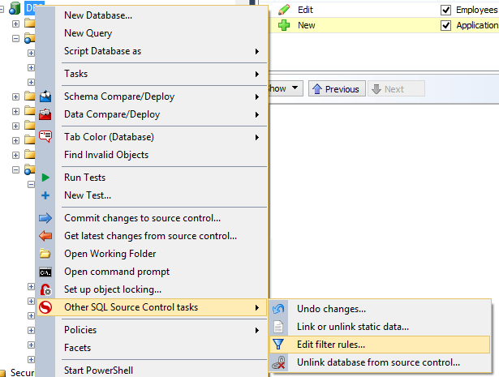
Task: Choose Unlink database from source control
Action: pos(378,362)
